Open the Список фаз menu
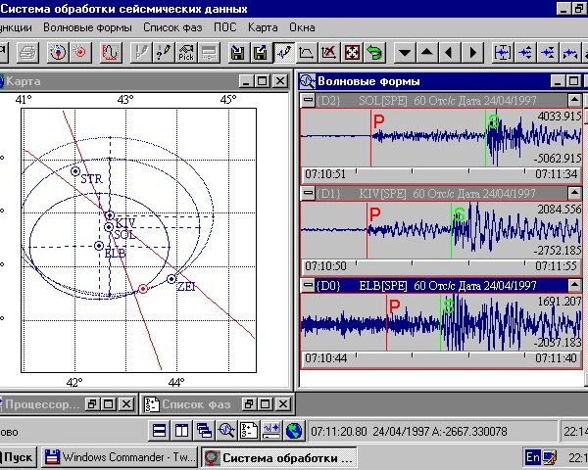The width and height of the screenshot is (588, 470). 174,27
